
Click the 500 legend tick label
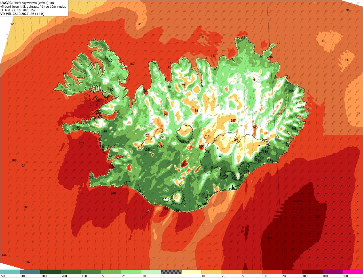tap(345, 276)
